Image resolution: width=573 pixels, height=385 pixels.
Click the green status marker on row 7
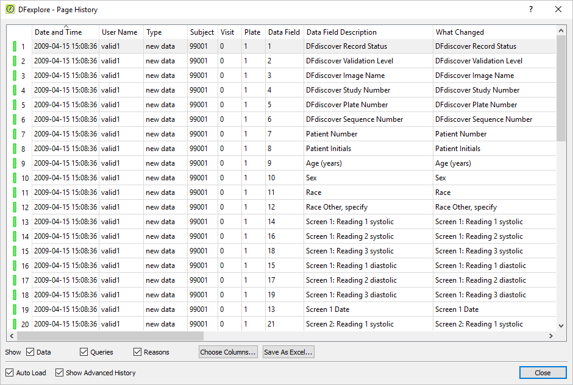(15, 134)
